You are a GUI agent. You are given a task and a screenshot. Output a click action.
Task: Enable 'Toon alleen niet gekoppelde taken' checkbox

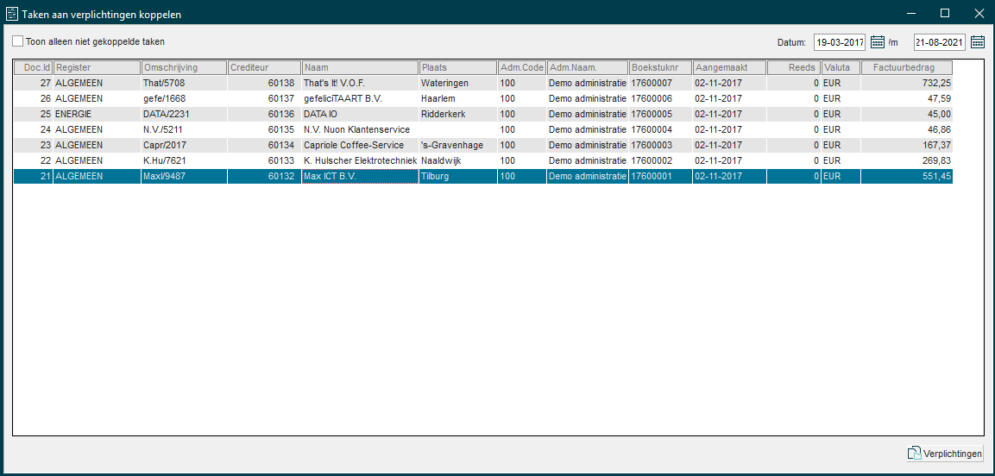tap(18, 41)
